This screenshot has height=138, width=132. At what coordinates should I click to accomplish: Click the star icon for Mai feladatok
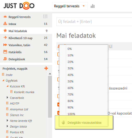(5, 31)
